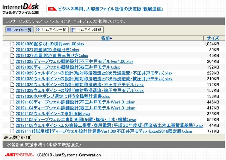Screen dimensions: 226x160
Task: Click file icon beside 20191030水中ポンプ選定 file
Action: coord(12,96)
